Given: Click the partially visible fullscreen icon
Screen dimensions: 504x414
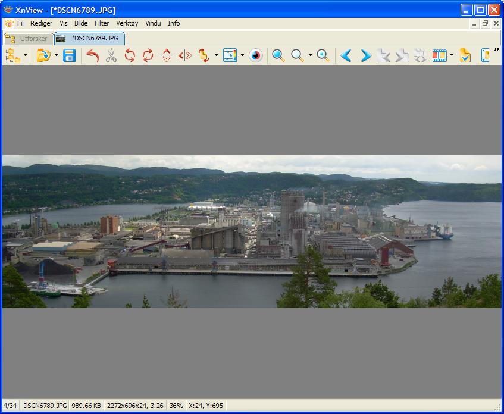Looking at the screenshot, I should [x=486, y=55].
